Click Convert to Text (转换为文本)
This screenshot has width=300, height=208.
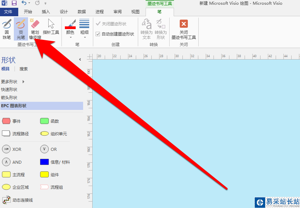pyautogui.click(x=147, y=29)
